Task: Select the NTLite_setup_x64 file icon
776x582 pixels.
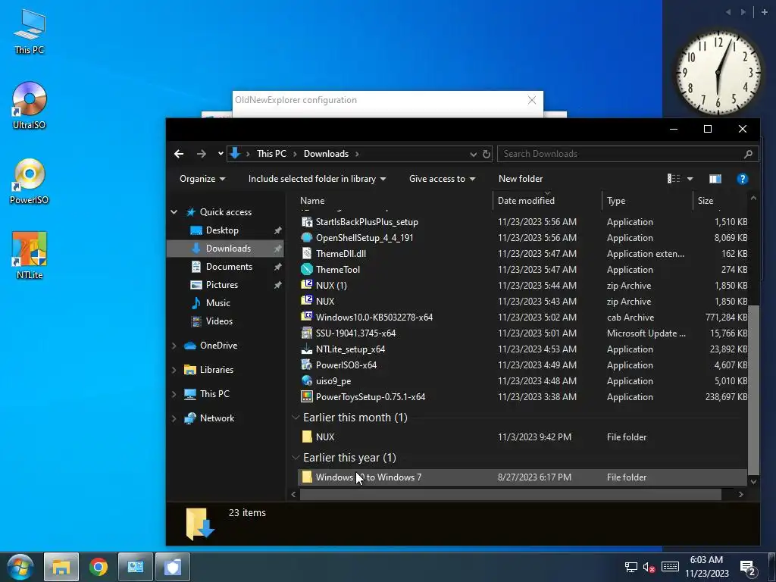Action: pyautogui.click(x=307, y=349)
